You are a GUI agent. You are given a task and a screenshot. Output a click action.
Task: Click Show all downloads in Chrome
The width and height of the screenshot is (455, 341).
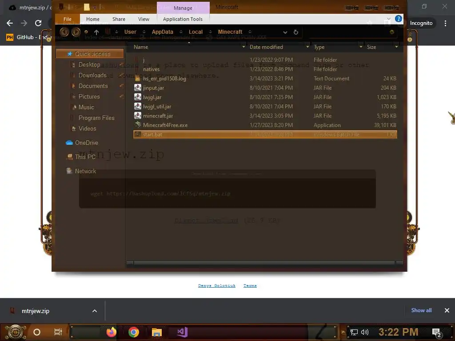tap(421, 310)
